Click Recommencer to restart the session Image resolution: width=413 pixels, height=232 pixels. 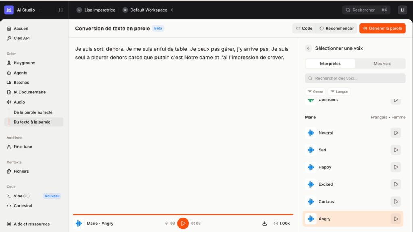pos(337,28)
